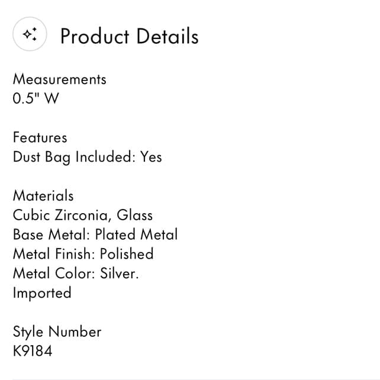Screen dimensions: 380x380
Task: Click the word Details in the heading
Action: tap(168, 36)
